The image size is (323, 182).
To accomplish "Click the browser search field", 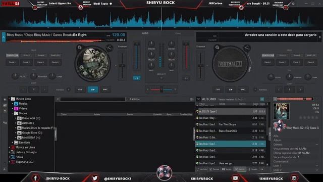I will [x=93, y=99].
